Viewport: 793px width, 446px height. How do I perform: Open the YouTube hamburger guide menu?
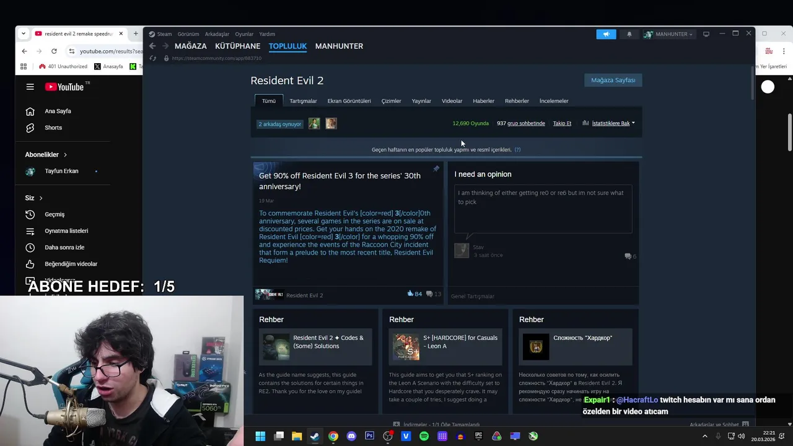point(30,87)
